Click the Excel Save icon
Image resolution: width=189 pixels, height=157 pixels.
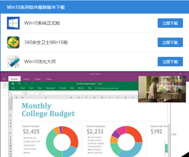pyautogui.click(x=13, y=83)
